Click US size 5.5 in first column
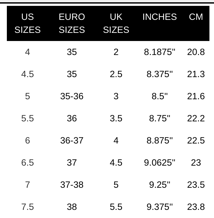This screenshot has width=214, height=218. [x=27, y=118]
